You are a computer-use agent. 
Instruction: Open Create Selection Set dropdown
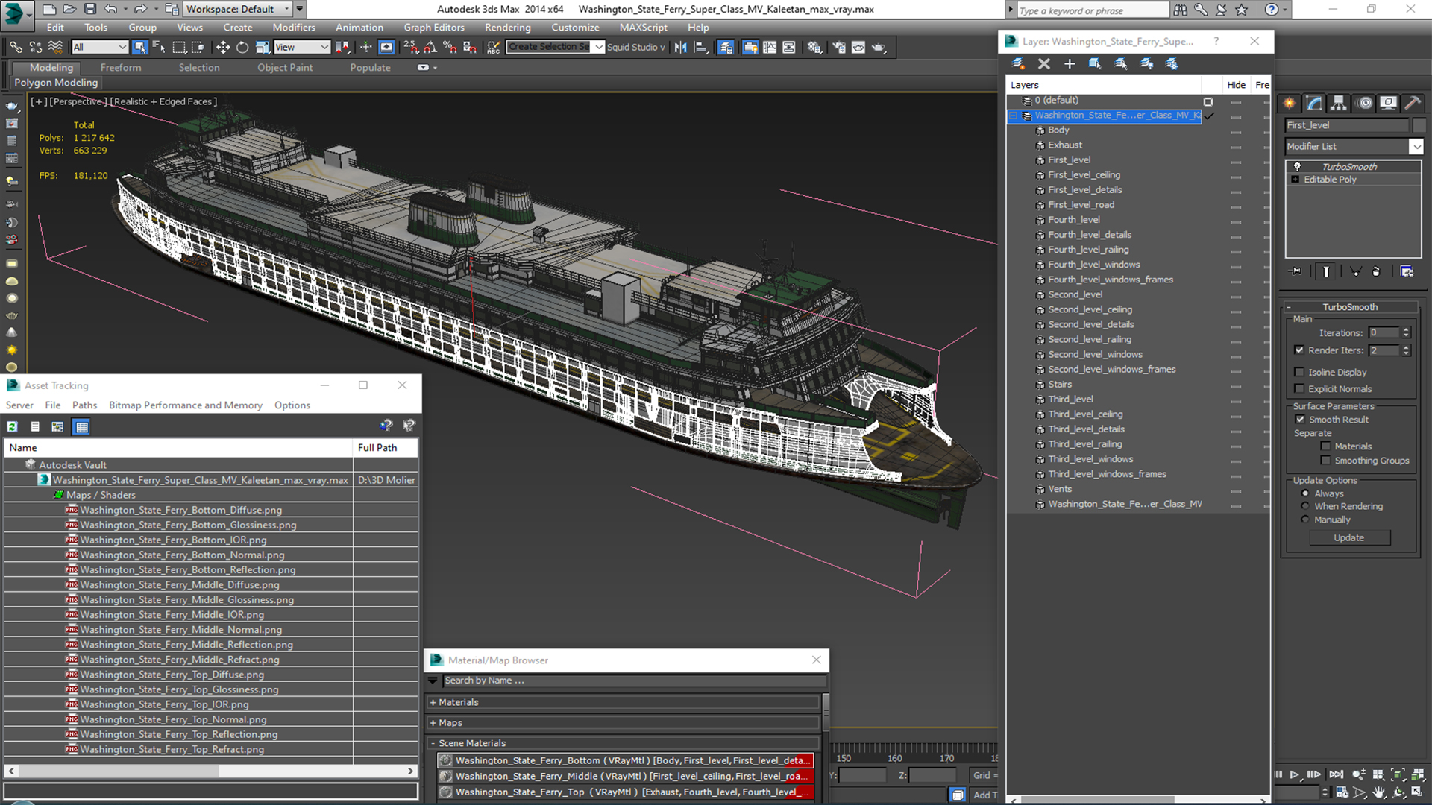pos(598,47)
